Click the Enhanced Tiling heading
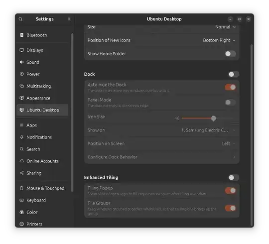This screenshot has width=269, height=244. 101,177
